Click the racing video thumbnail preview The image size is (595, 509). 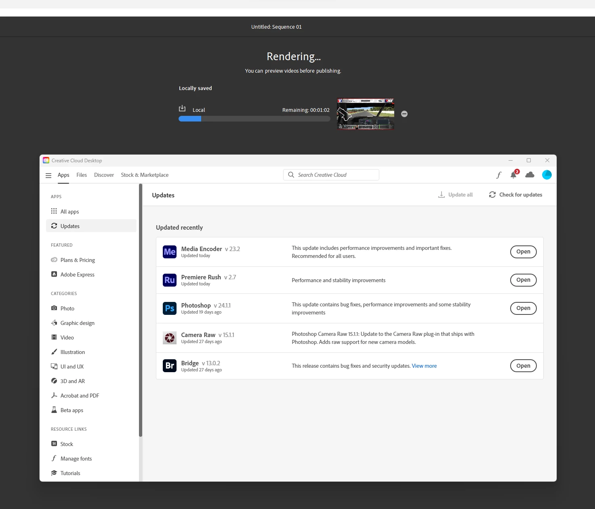366,114
